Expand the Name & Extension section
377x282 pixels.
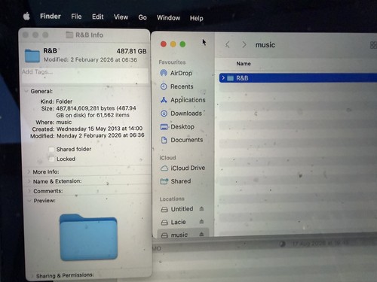[x=29, y=181]
